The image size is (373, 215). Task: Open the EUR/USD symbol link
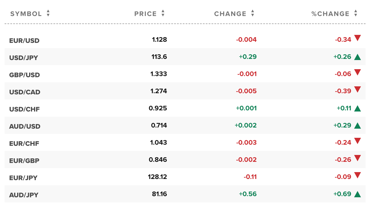click(24, 41)
